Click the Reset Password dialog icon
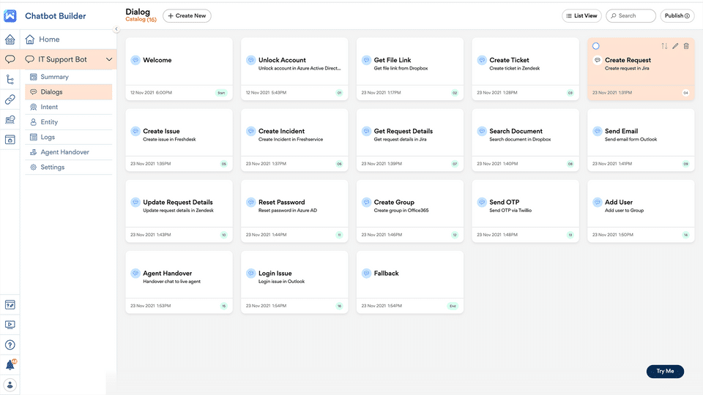 pos(251,202)
